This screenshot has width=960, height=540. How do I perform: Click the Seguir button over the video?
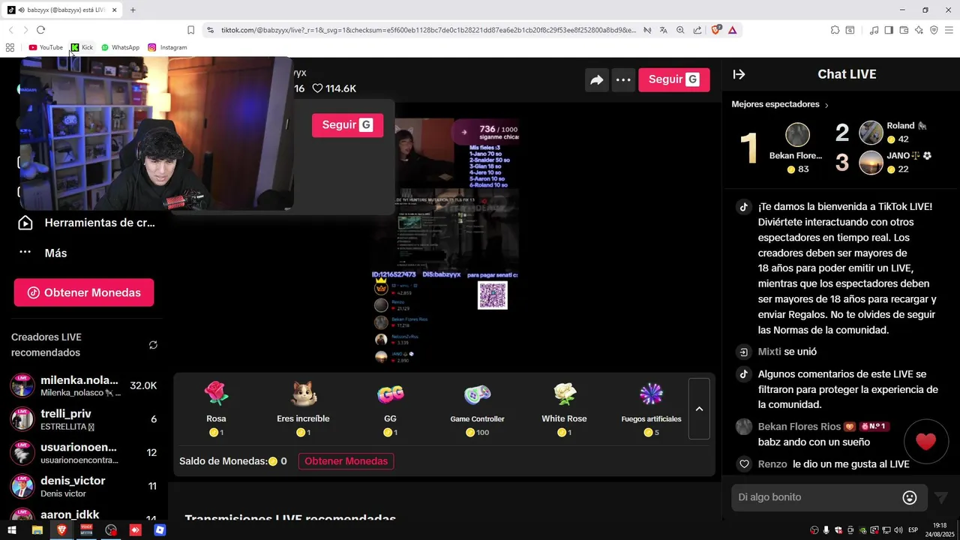pyautogui.click(x=347, y=125)
